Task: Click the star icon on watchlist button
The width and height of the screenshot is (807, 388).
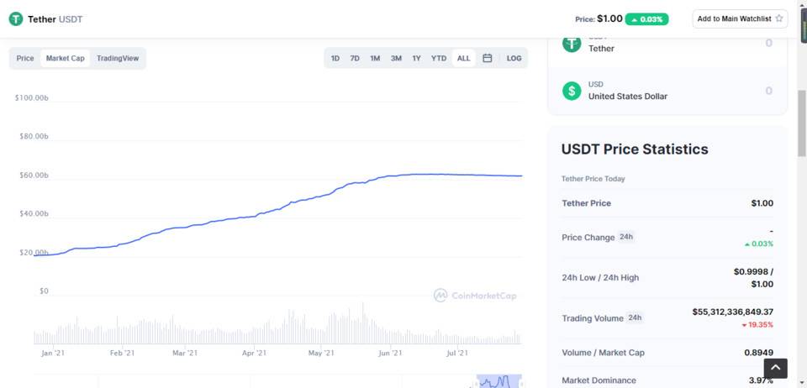Action: [x=779, y=18]
